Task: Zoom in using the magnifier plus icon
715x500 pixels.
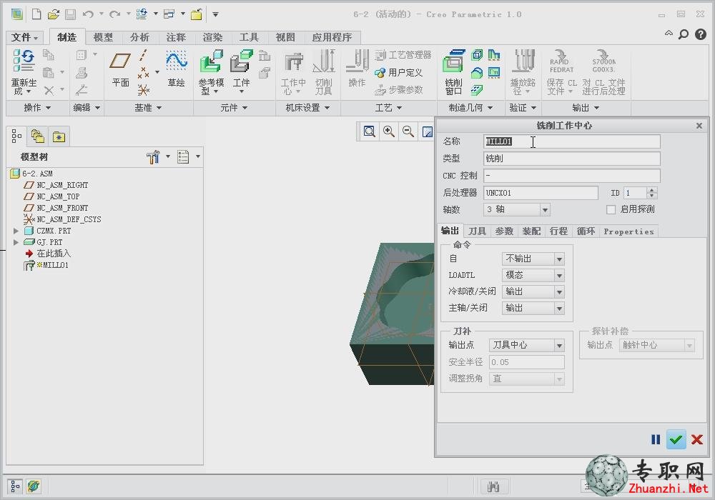Action: (389, 131)
